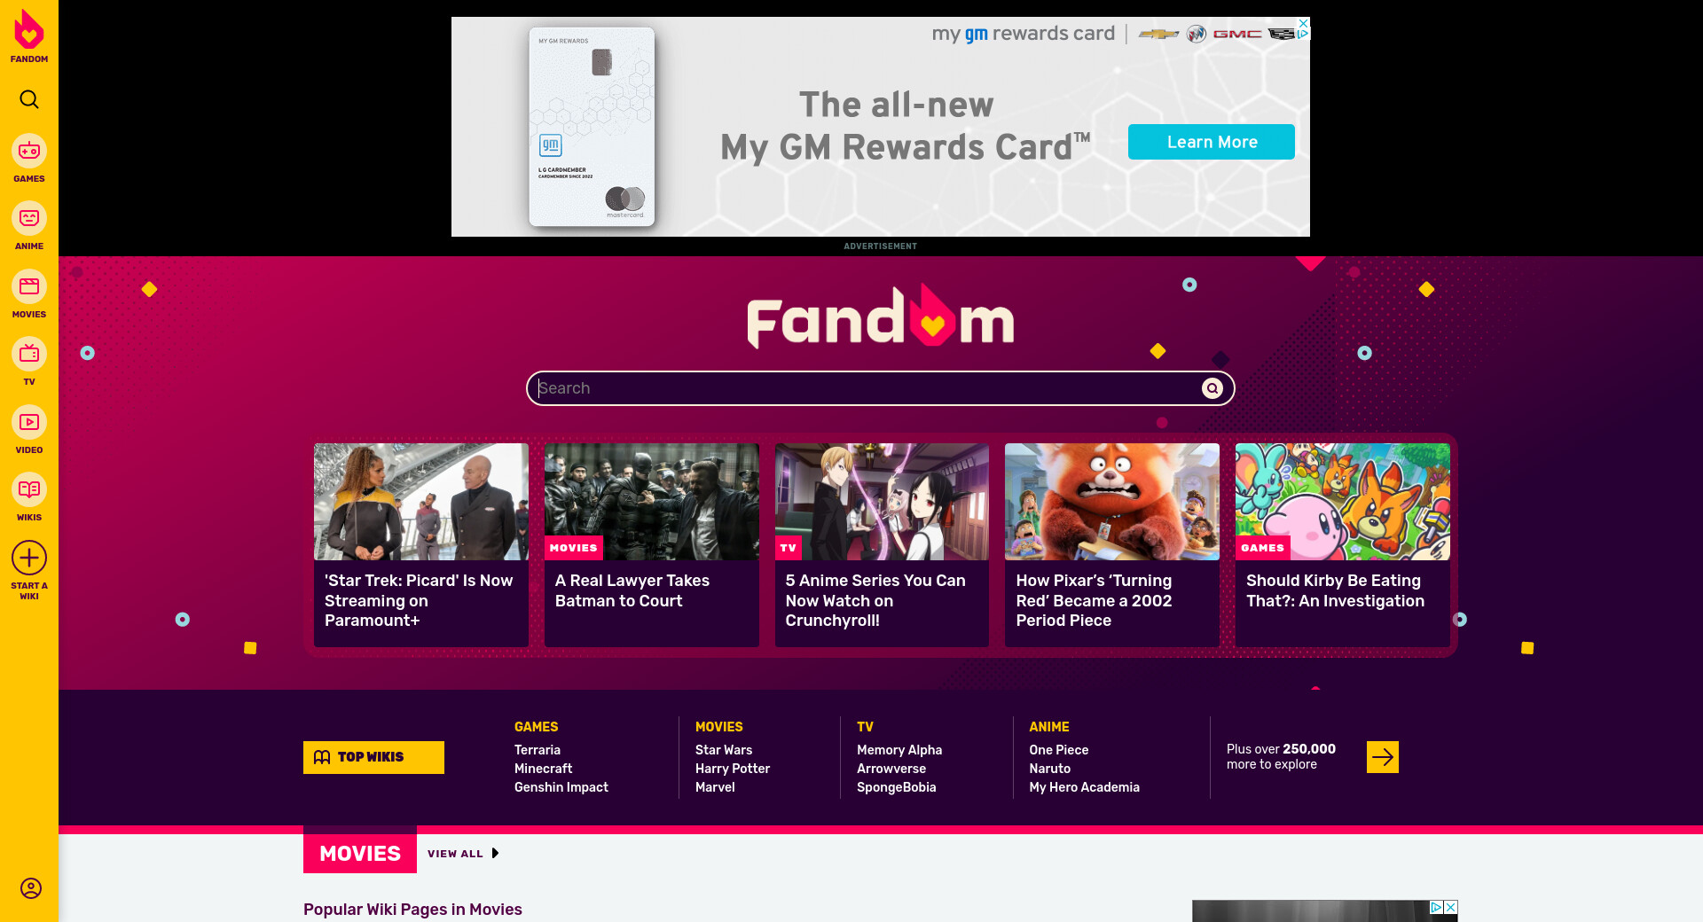Open the Movies category in sidebar

29,294
